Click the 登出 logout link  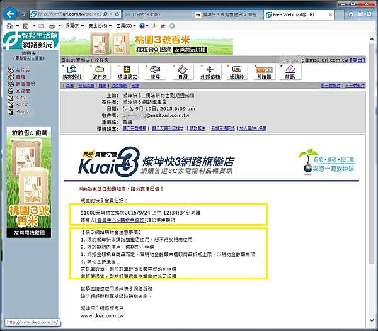[357, 60]
